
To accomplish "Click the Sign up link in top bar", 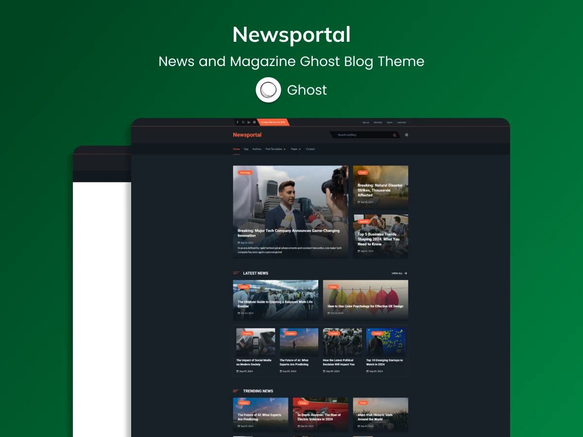I will click(365, 122).
